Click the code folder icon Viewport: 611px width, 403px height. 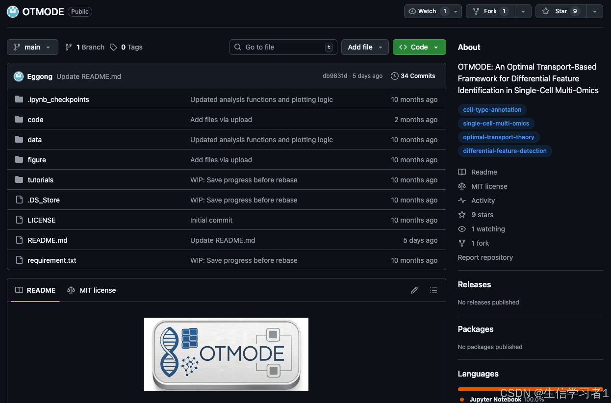(x=19, y=120)
